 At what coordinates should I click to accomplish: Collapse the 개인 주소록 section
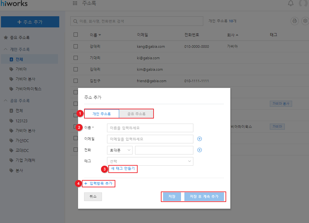pos(6,49)
